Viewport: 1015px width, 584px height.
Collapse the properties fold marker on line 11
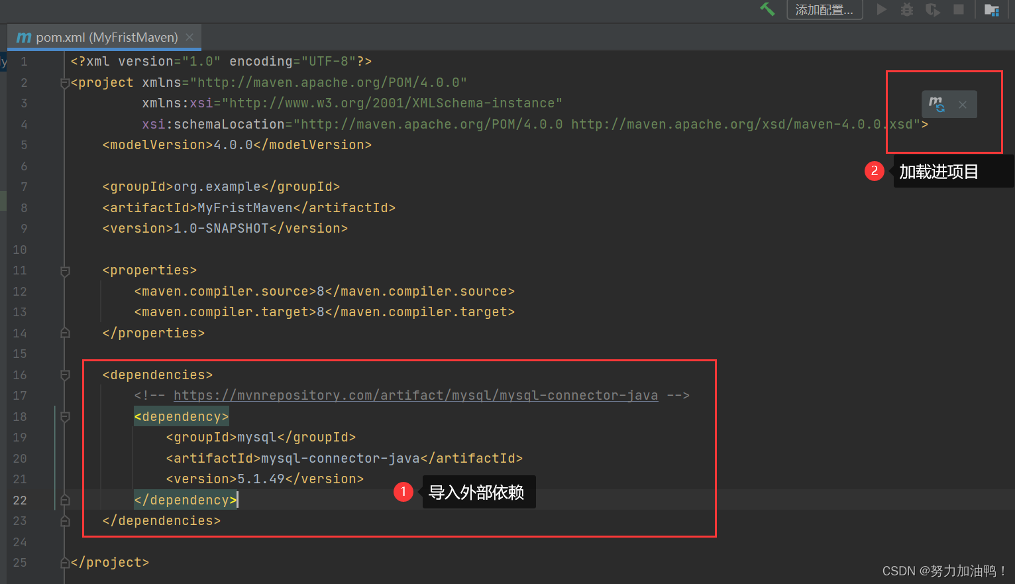65,270
